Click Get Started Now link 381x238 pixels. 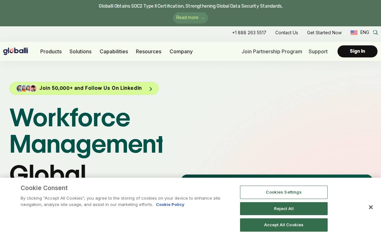324,33
